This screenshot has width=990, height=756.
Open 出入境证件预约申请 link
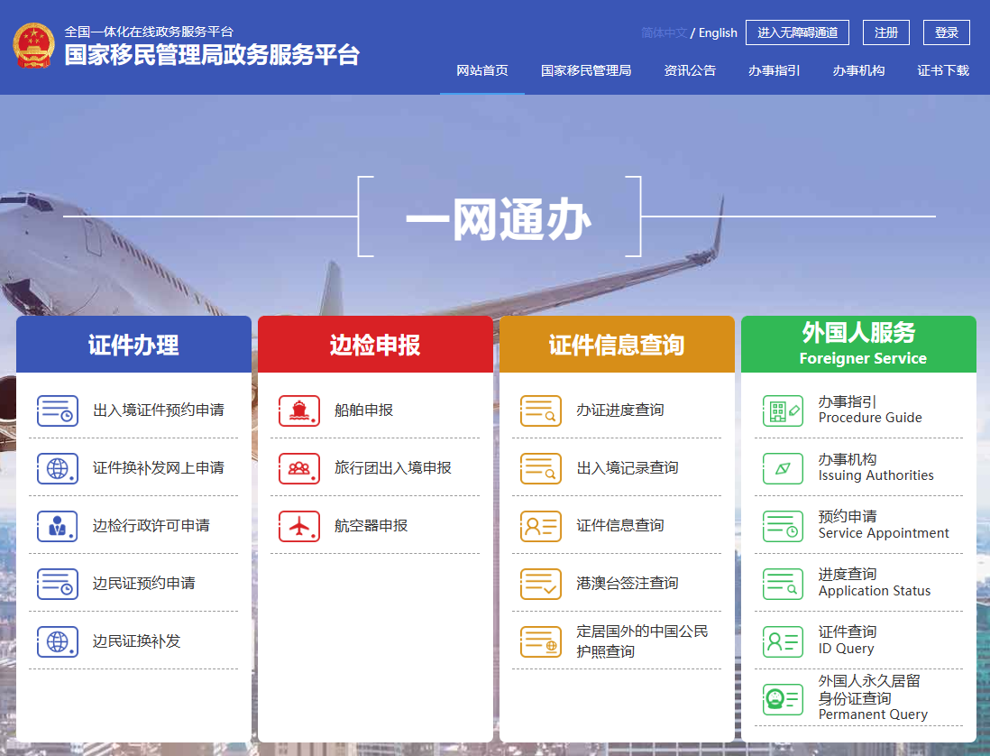[x=159, y=410]
